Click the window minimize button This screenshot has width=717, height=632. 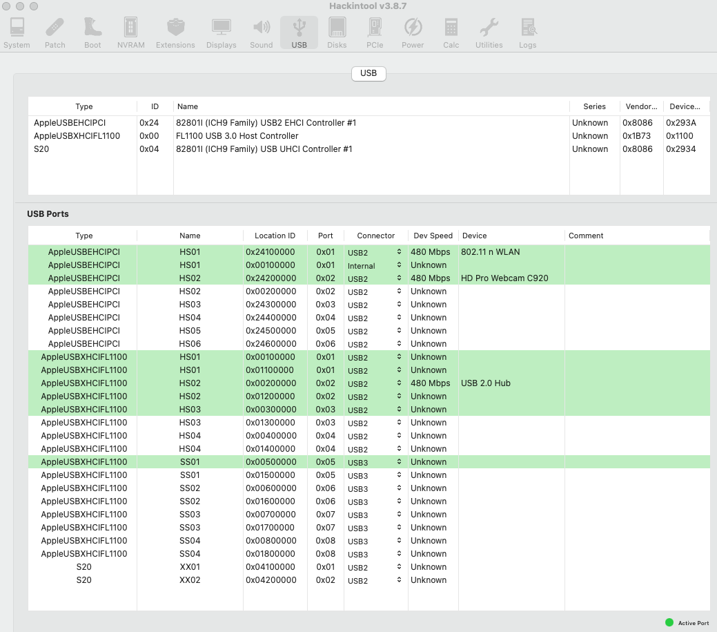[19, 6]
